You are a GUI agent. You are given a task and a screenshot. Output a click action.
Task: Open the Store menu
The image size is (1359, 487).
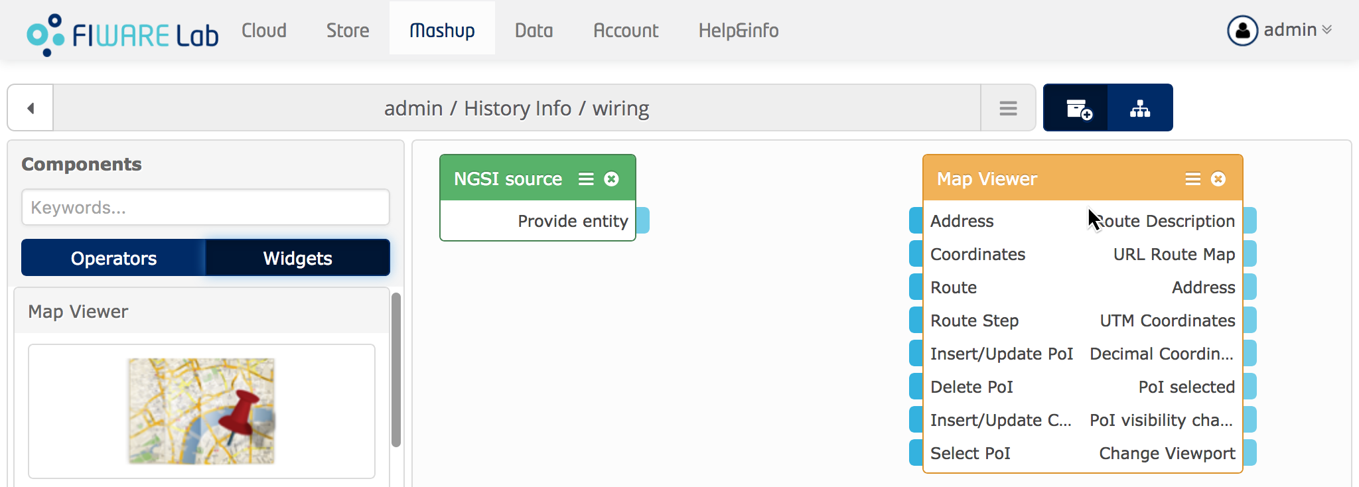point(348,31)
